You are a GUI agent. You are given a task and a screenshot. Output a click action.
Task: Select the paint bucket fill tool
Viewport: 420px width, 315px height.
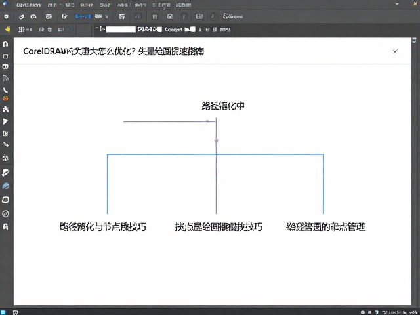pos(5,157)
